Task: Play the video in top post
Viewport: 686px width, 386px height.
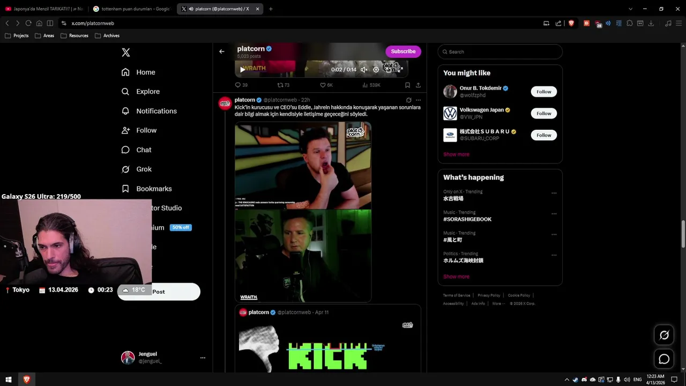Action: pyautogui.click(x=242, y=69)
